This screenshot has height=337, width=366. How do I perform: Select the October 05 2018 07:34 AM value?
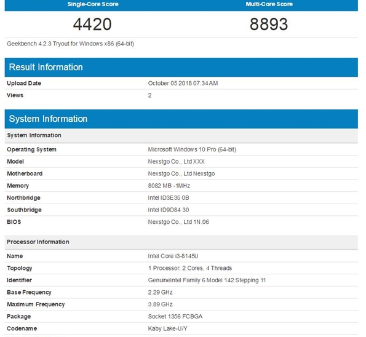point(183,83)
